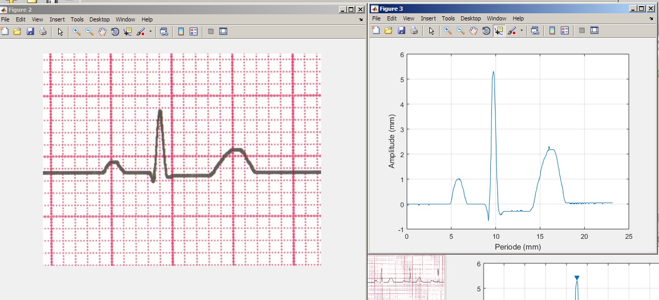Click Print Figure icon in Figure 2

(43, 32)
